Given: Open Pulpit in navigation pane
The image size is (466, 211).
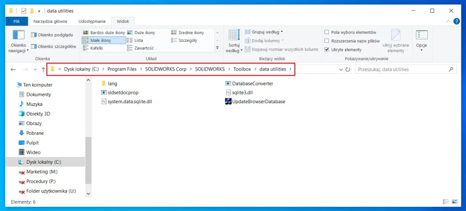Looking at the screenshot, I should tap(29, 143).
